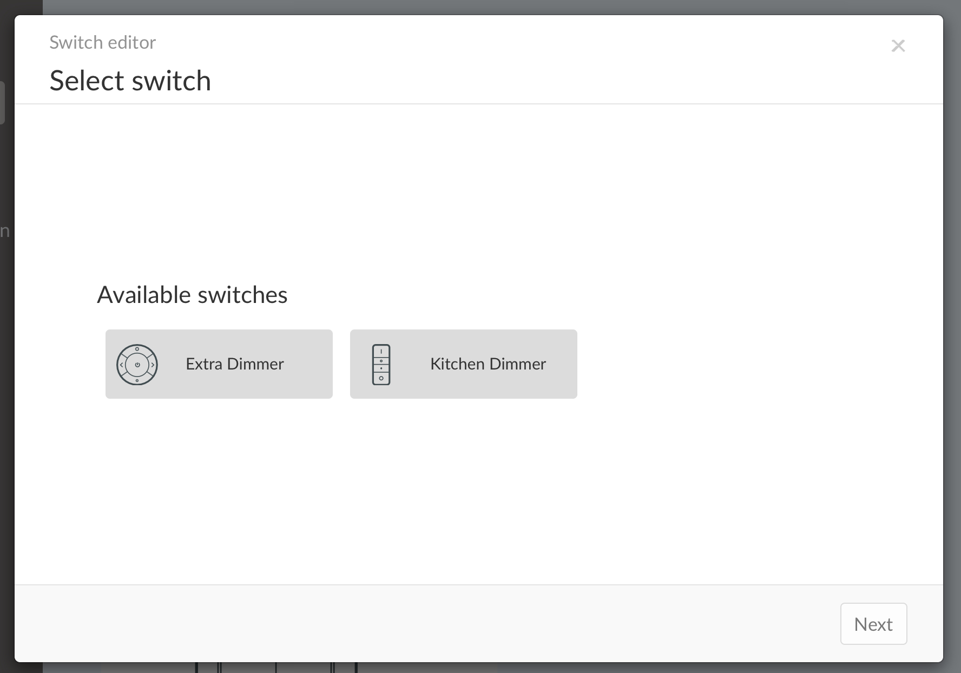The width and height of the screenshot is (961, 673).
Task: Click the Available switches heading
Action: point(192,295)
